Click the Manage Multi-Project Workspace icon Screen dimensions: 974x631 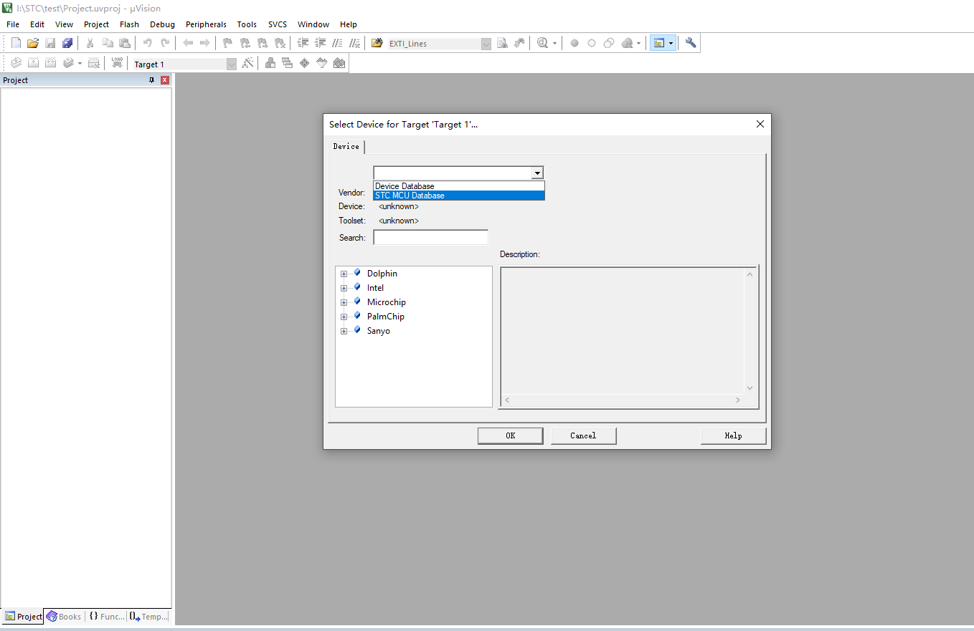(x=288, y=63)
